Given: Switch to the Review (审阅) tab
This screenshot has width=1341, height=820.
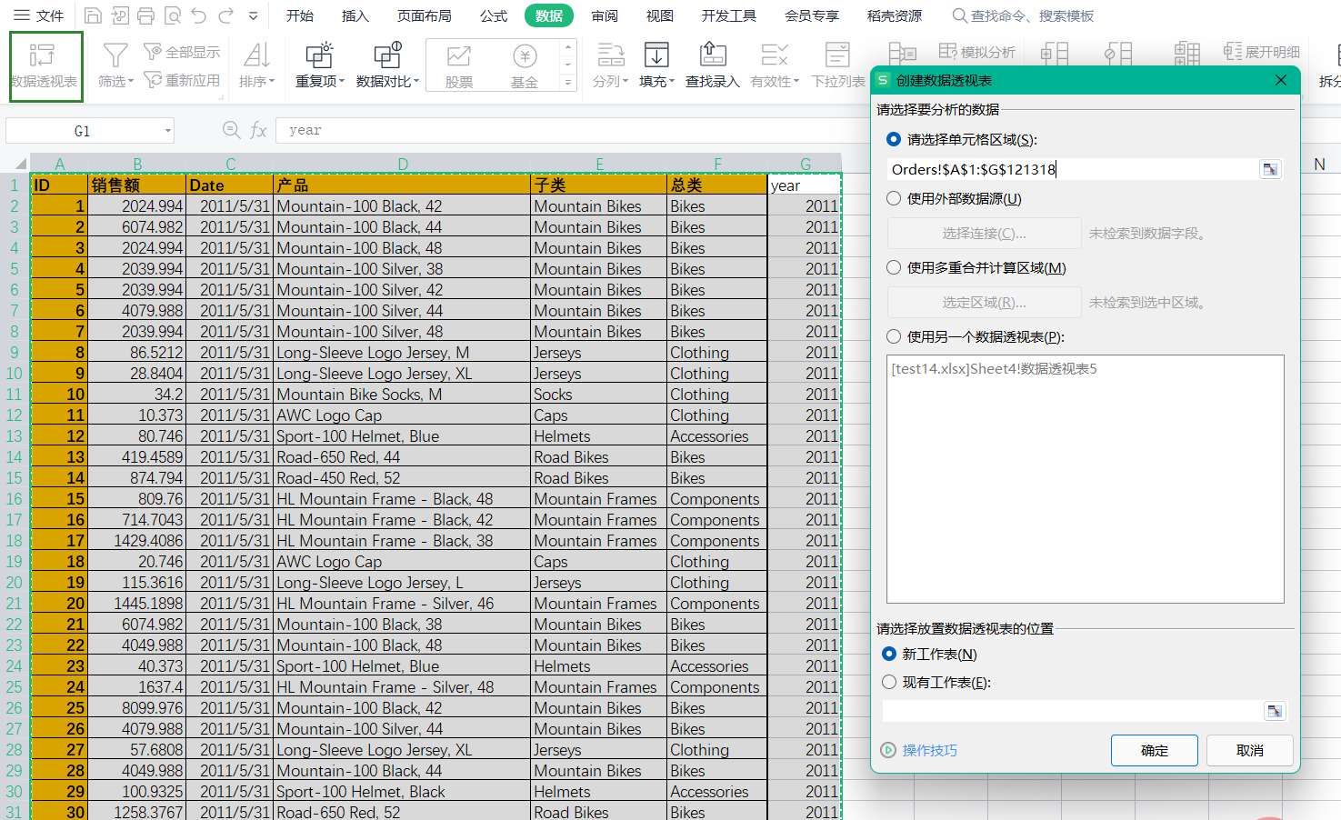Looking at the screenshot, I should pos(605,15).
